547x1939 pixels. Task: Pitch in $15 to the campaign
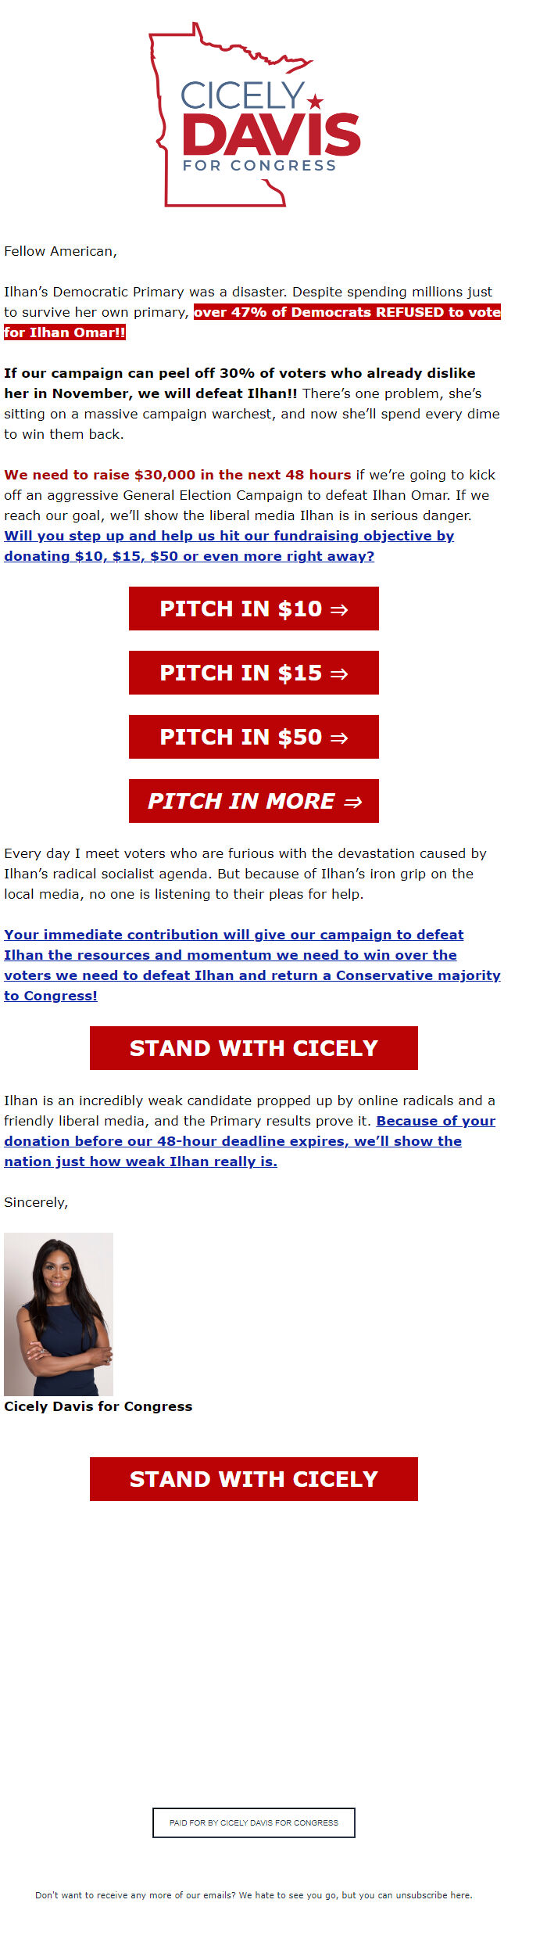coord(254,673)
